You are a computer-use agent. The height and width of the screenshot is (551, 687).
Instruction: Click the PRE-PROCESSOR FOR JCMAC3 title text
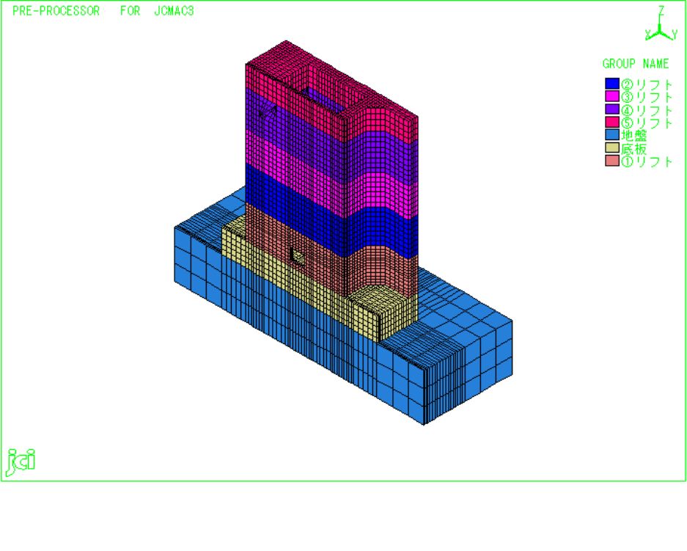coord(103,11)
